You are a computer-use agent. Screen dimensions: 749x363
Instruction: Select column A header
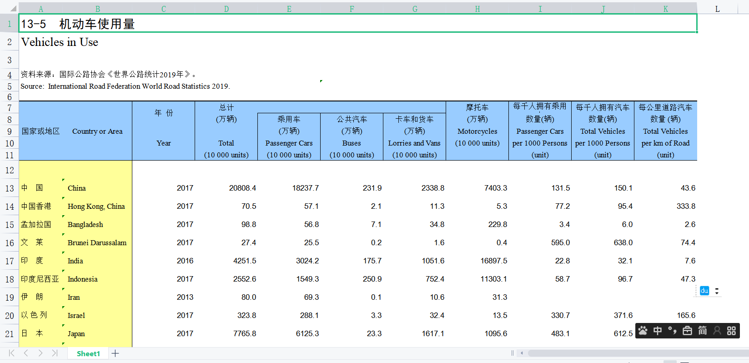coord(41,9)
